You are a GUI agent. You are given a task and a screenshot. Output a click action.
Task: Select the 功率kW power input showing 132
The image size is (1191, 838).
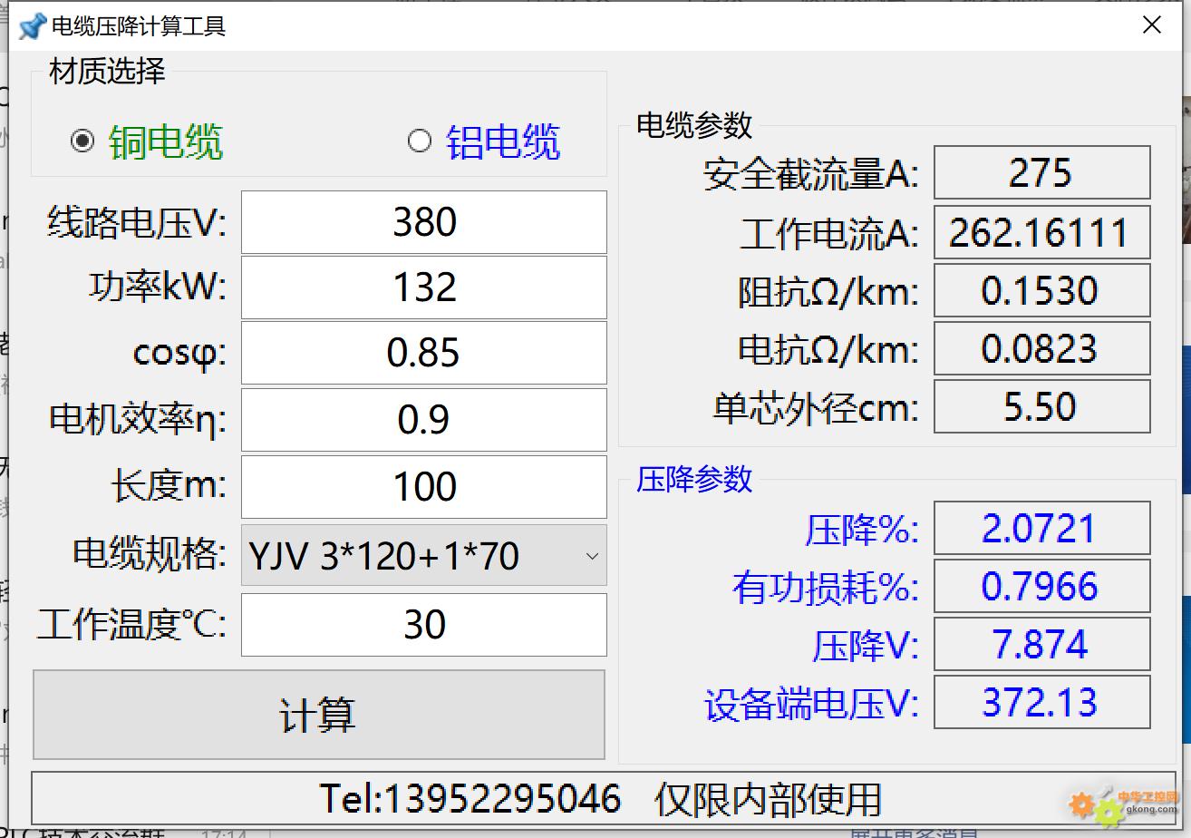(422, 287)
